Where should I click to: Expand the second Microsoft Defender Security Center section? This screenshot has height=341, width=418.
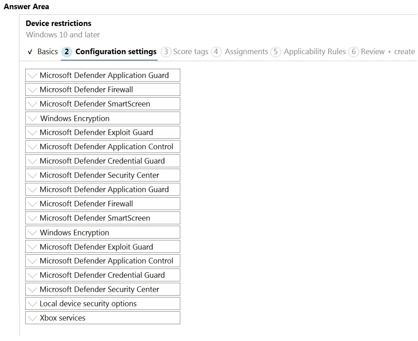click(103, 289)
